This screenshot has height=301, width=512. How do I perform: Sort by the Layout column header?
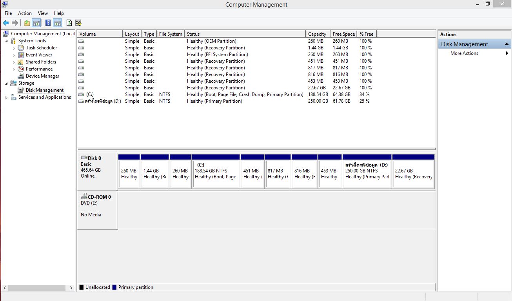pos(132,34)
